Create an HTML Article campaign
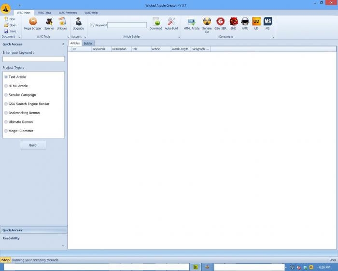The image size is (338, 271). tap(191, 24)
